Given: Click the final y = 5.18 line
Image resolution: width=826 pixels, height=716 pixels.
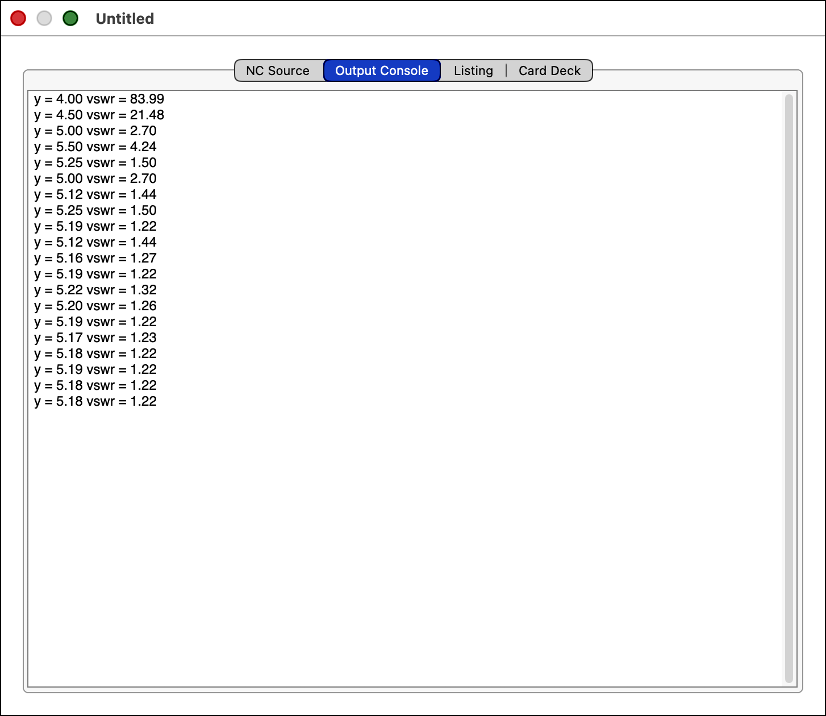Looking at the screenshot, I should (x=95, y=402).
